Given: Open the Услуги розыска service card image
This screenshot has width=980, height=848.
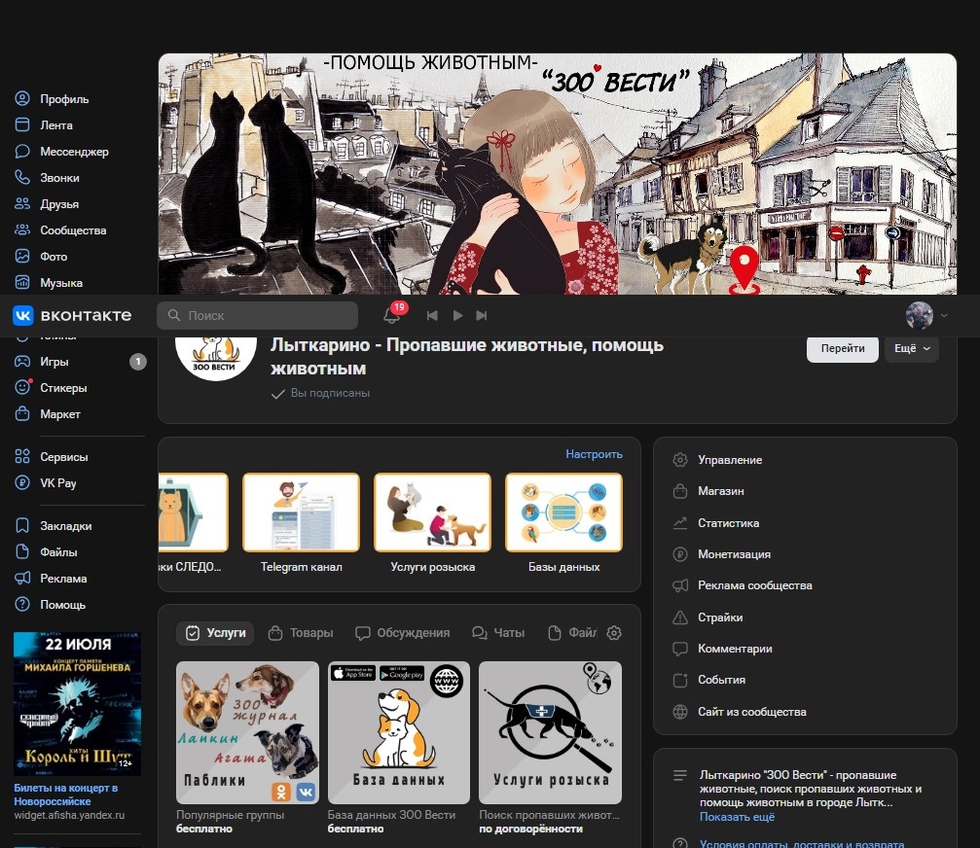Looking at the screenshot, I should pos(550,732).
